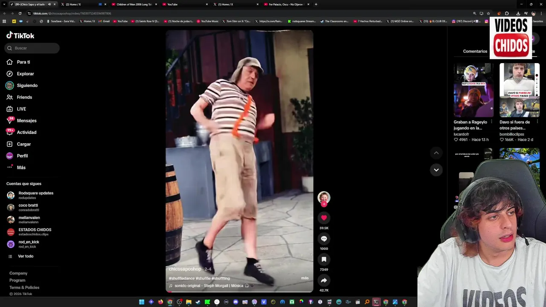Open the Kick app from the taskbar
Screen dimensions: 546x307
point(207,302)
